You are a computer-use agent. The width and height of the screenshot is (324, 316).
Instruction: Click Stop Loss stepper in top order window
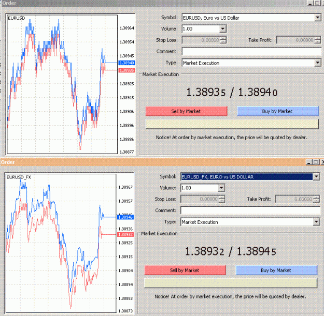coord(223,40)
